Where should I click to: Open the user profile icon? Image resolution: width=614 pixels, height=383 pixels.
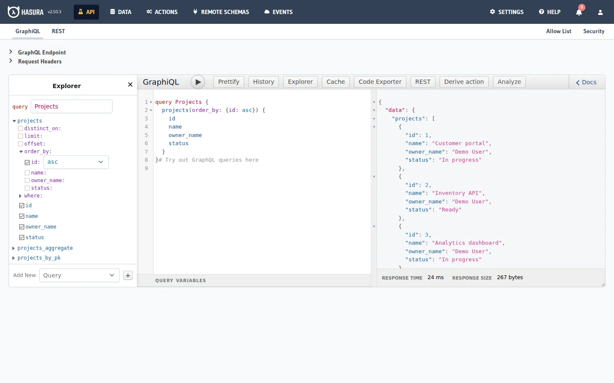pos(600,12)
